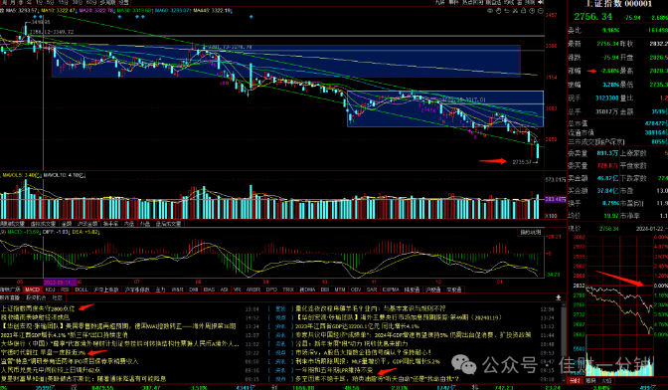
Task: Click the download arrow icon in news panel
Action: (559, 297)
